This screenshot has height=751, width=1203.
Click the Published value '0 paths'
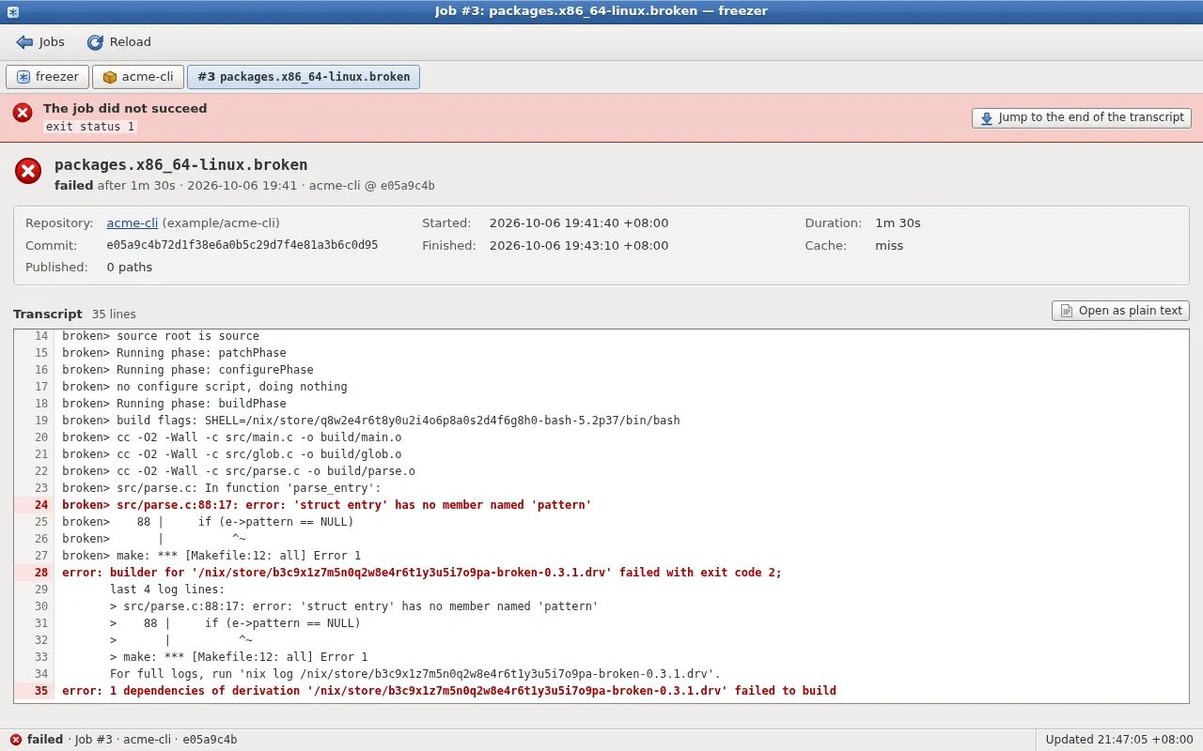130,268
